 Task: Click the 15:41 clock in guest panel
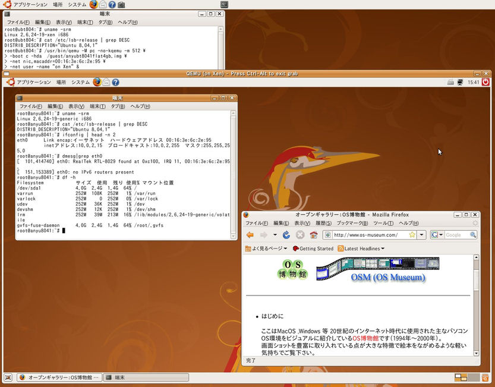tap(473, 82)
